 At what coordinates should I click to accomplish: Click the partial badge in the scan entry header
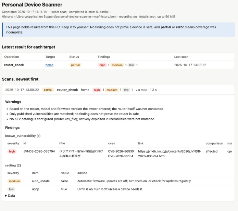[x=48, y=90]
